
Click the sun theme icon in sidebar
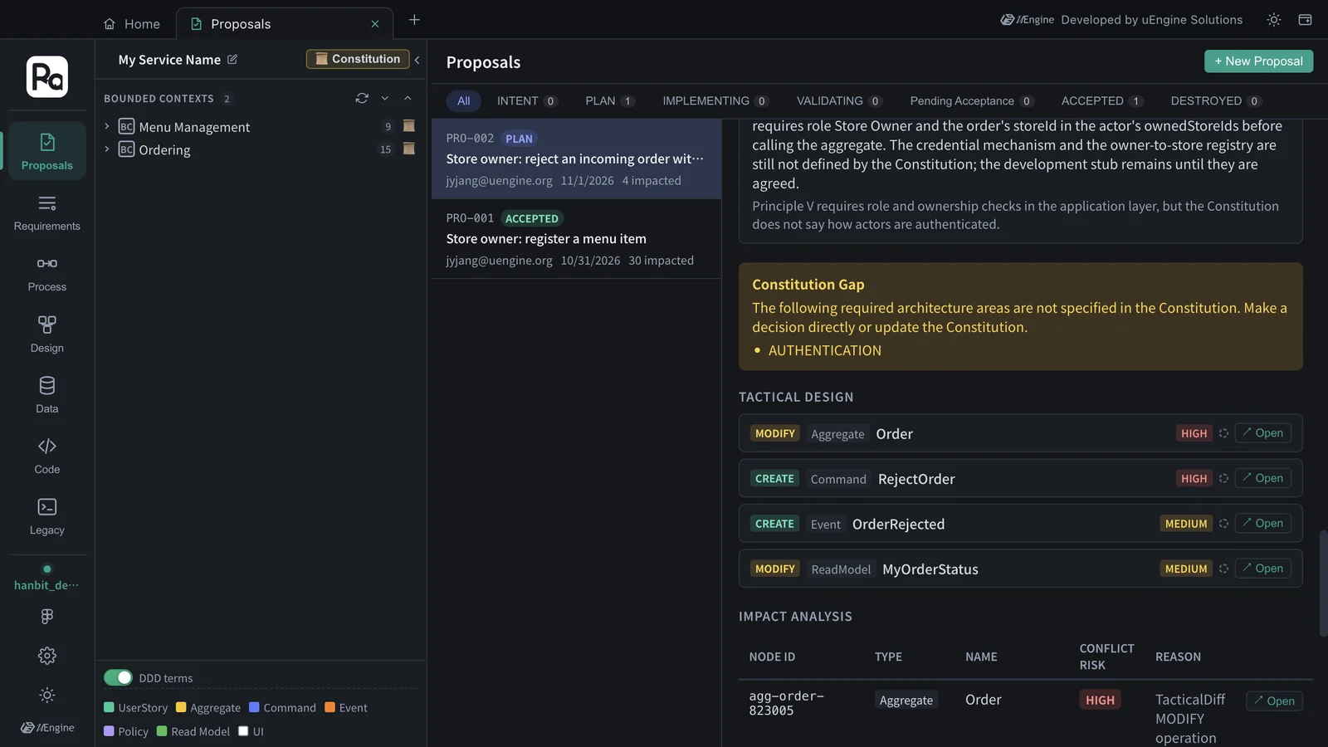point(47,695)
